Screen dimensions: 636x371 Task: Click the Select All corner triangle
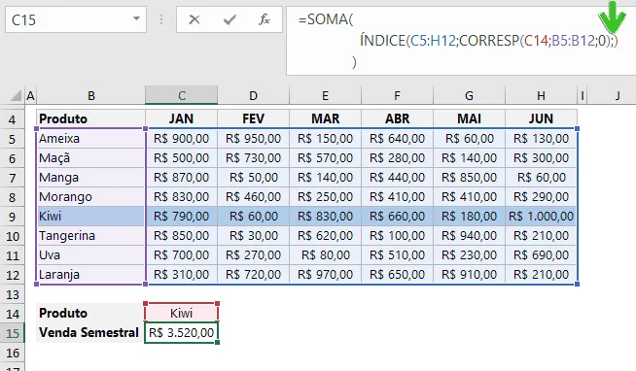coord(16,95)
